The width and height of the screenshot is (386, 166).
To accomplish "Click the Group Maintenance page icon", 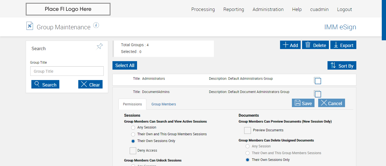I will [x=30, y=26].
